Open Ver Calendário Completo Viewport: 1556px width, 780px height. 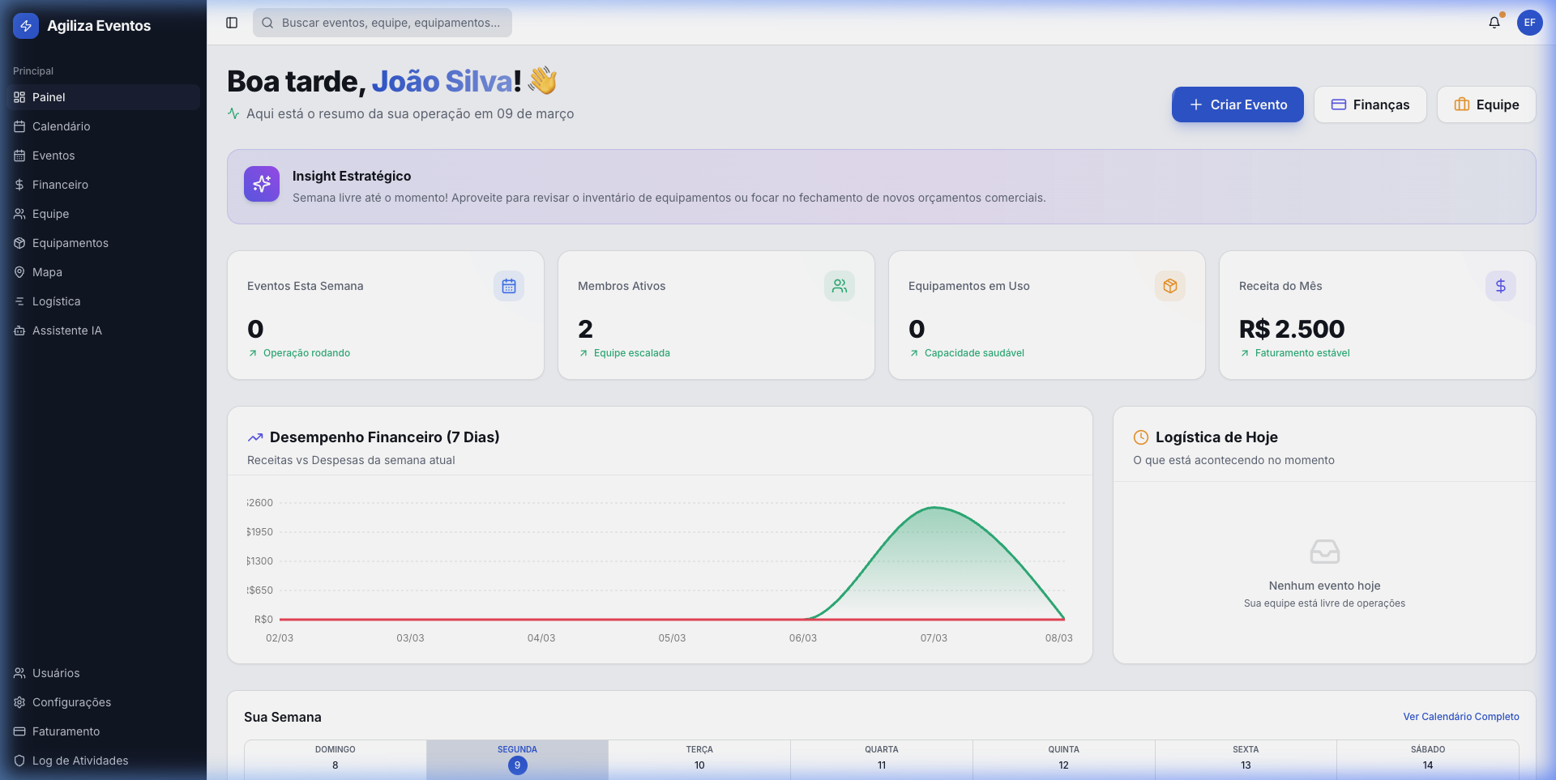point(1461,717)
